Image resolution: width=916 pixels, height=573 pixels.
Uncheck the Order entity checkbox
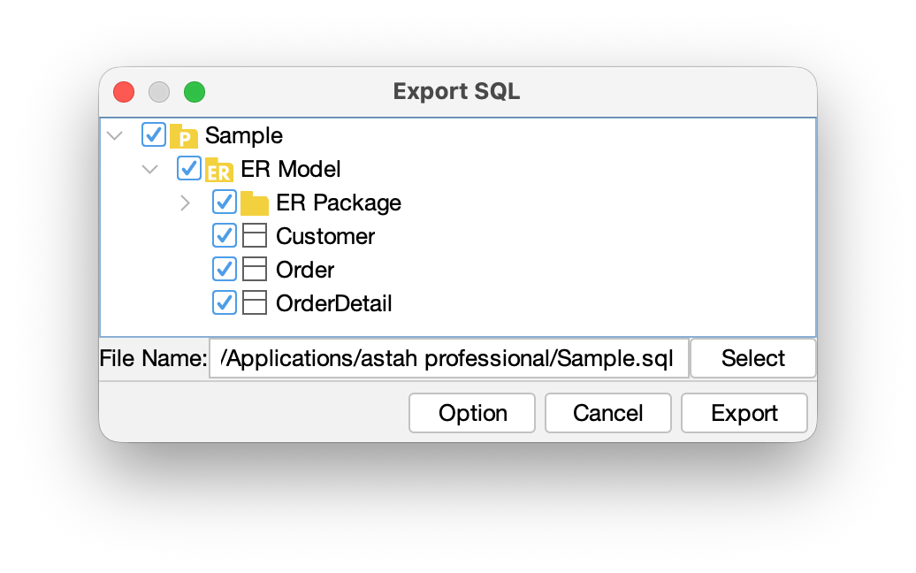click(x=224, y=269)
